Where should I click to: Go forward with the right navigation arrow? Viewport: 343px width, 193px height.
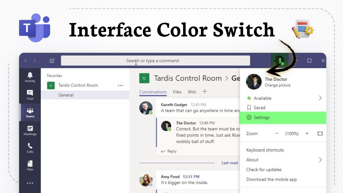(35, 61)
